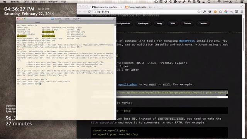Open the WordPress hyperlink
247x139 pixels.
click(x=187, y=41)
